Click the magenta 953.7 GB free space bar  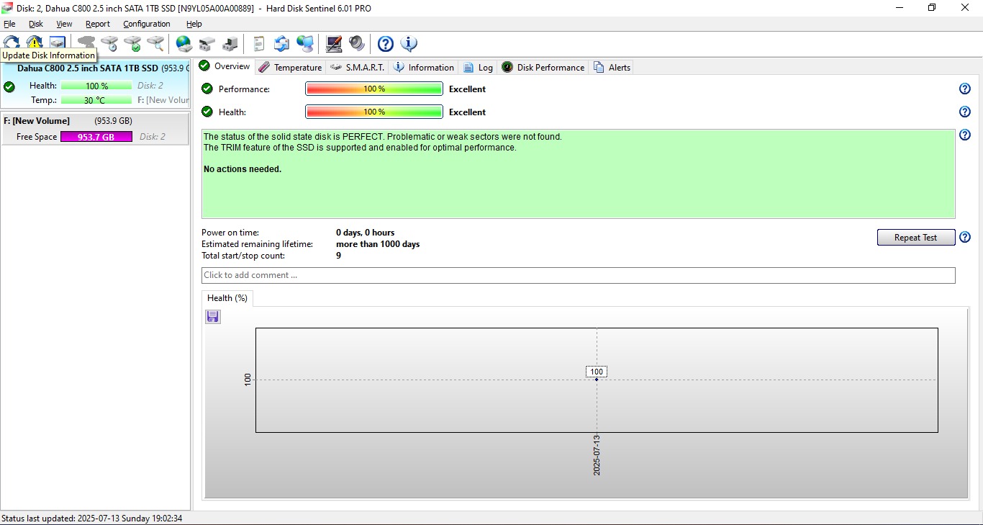click(x=96, y=137)
